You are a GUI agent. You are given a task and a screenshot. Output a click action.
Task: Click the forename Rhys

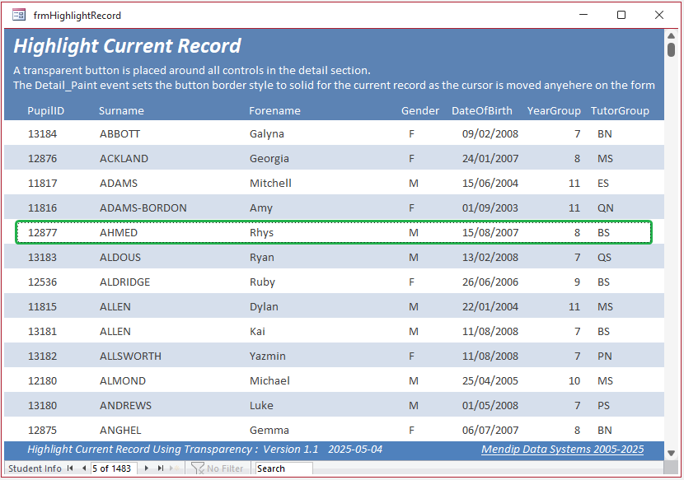(x=262, y=233)
